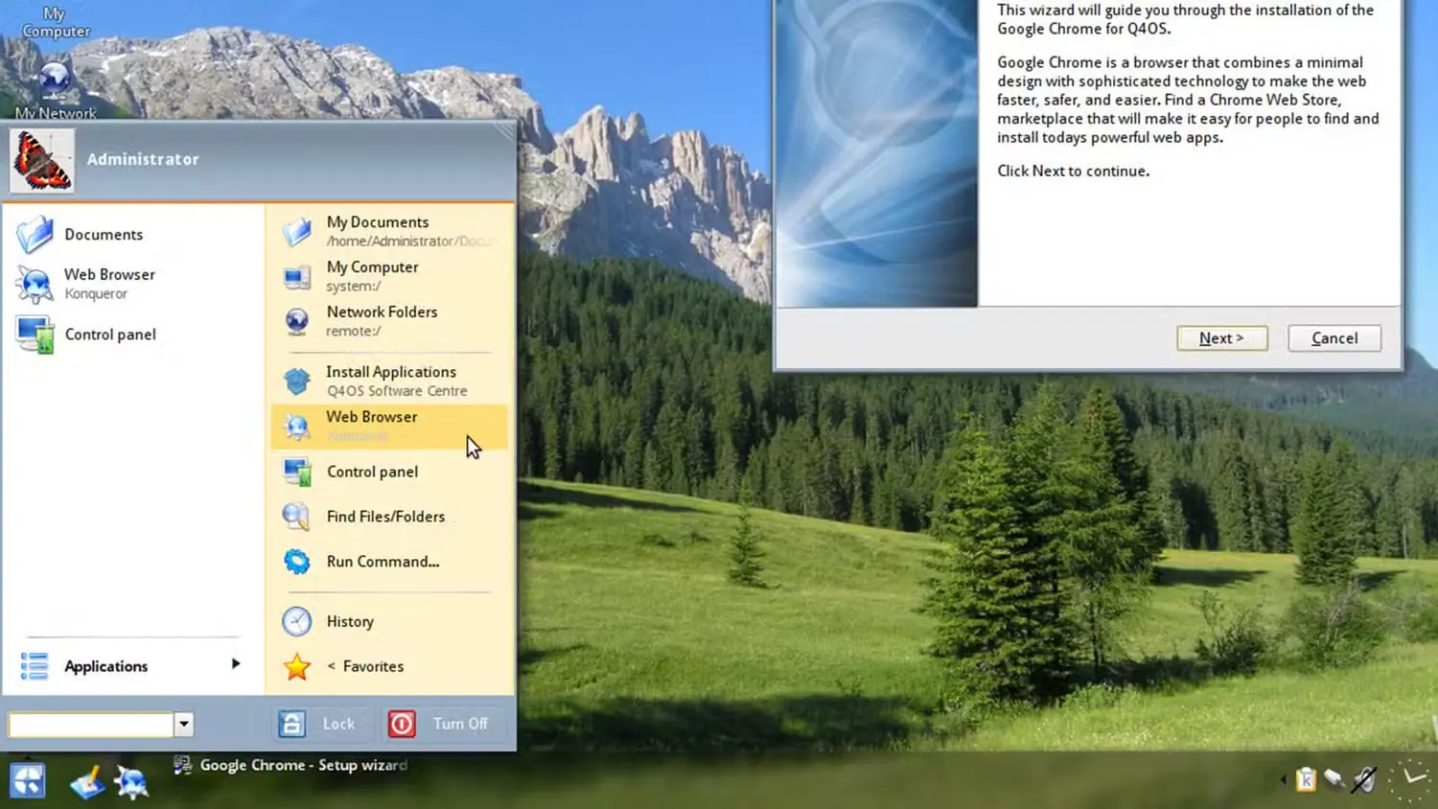Viewport: 1438px width, 809px height.
Task: Choose Control panel above Find Files/Folders
Action: pyautogui.click(x=388, y=472)
